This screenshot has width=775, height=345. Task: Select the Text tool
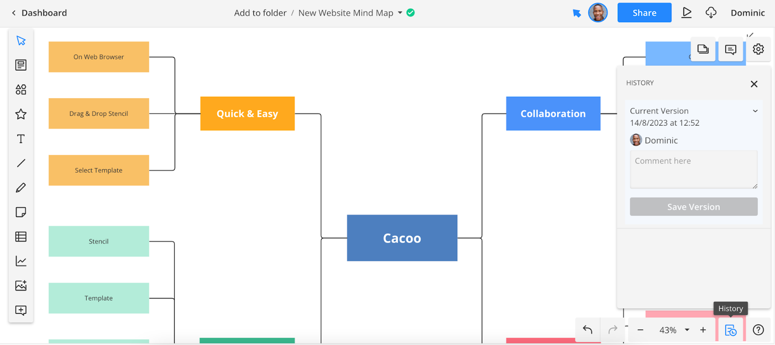click(x=21, y=139)
